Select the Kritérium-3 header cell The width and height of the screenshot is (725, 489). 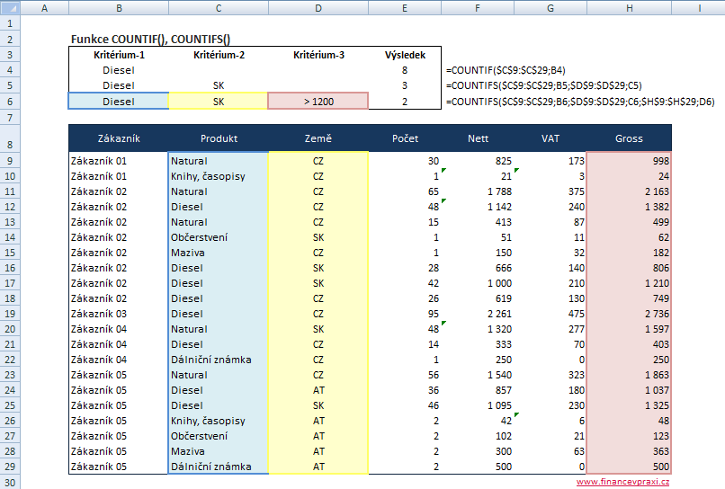point(318,55)
